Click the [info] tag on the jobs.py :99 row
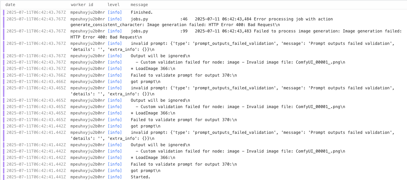Image resolution: width=407 pixels, height=180 pixels. [115, 31]
